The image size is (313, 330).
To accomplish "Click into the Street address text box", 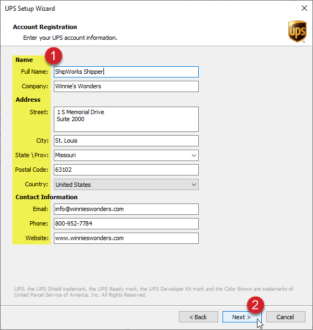I will point(126,119).
